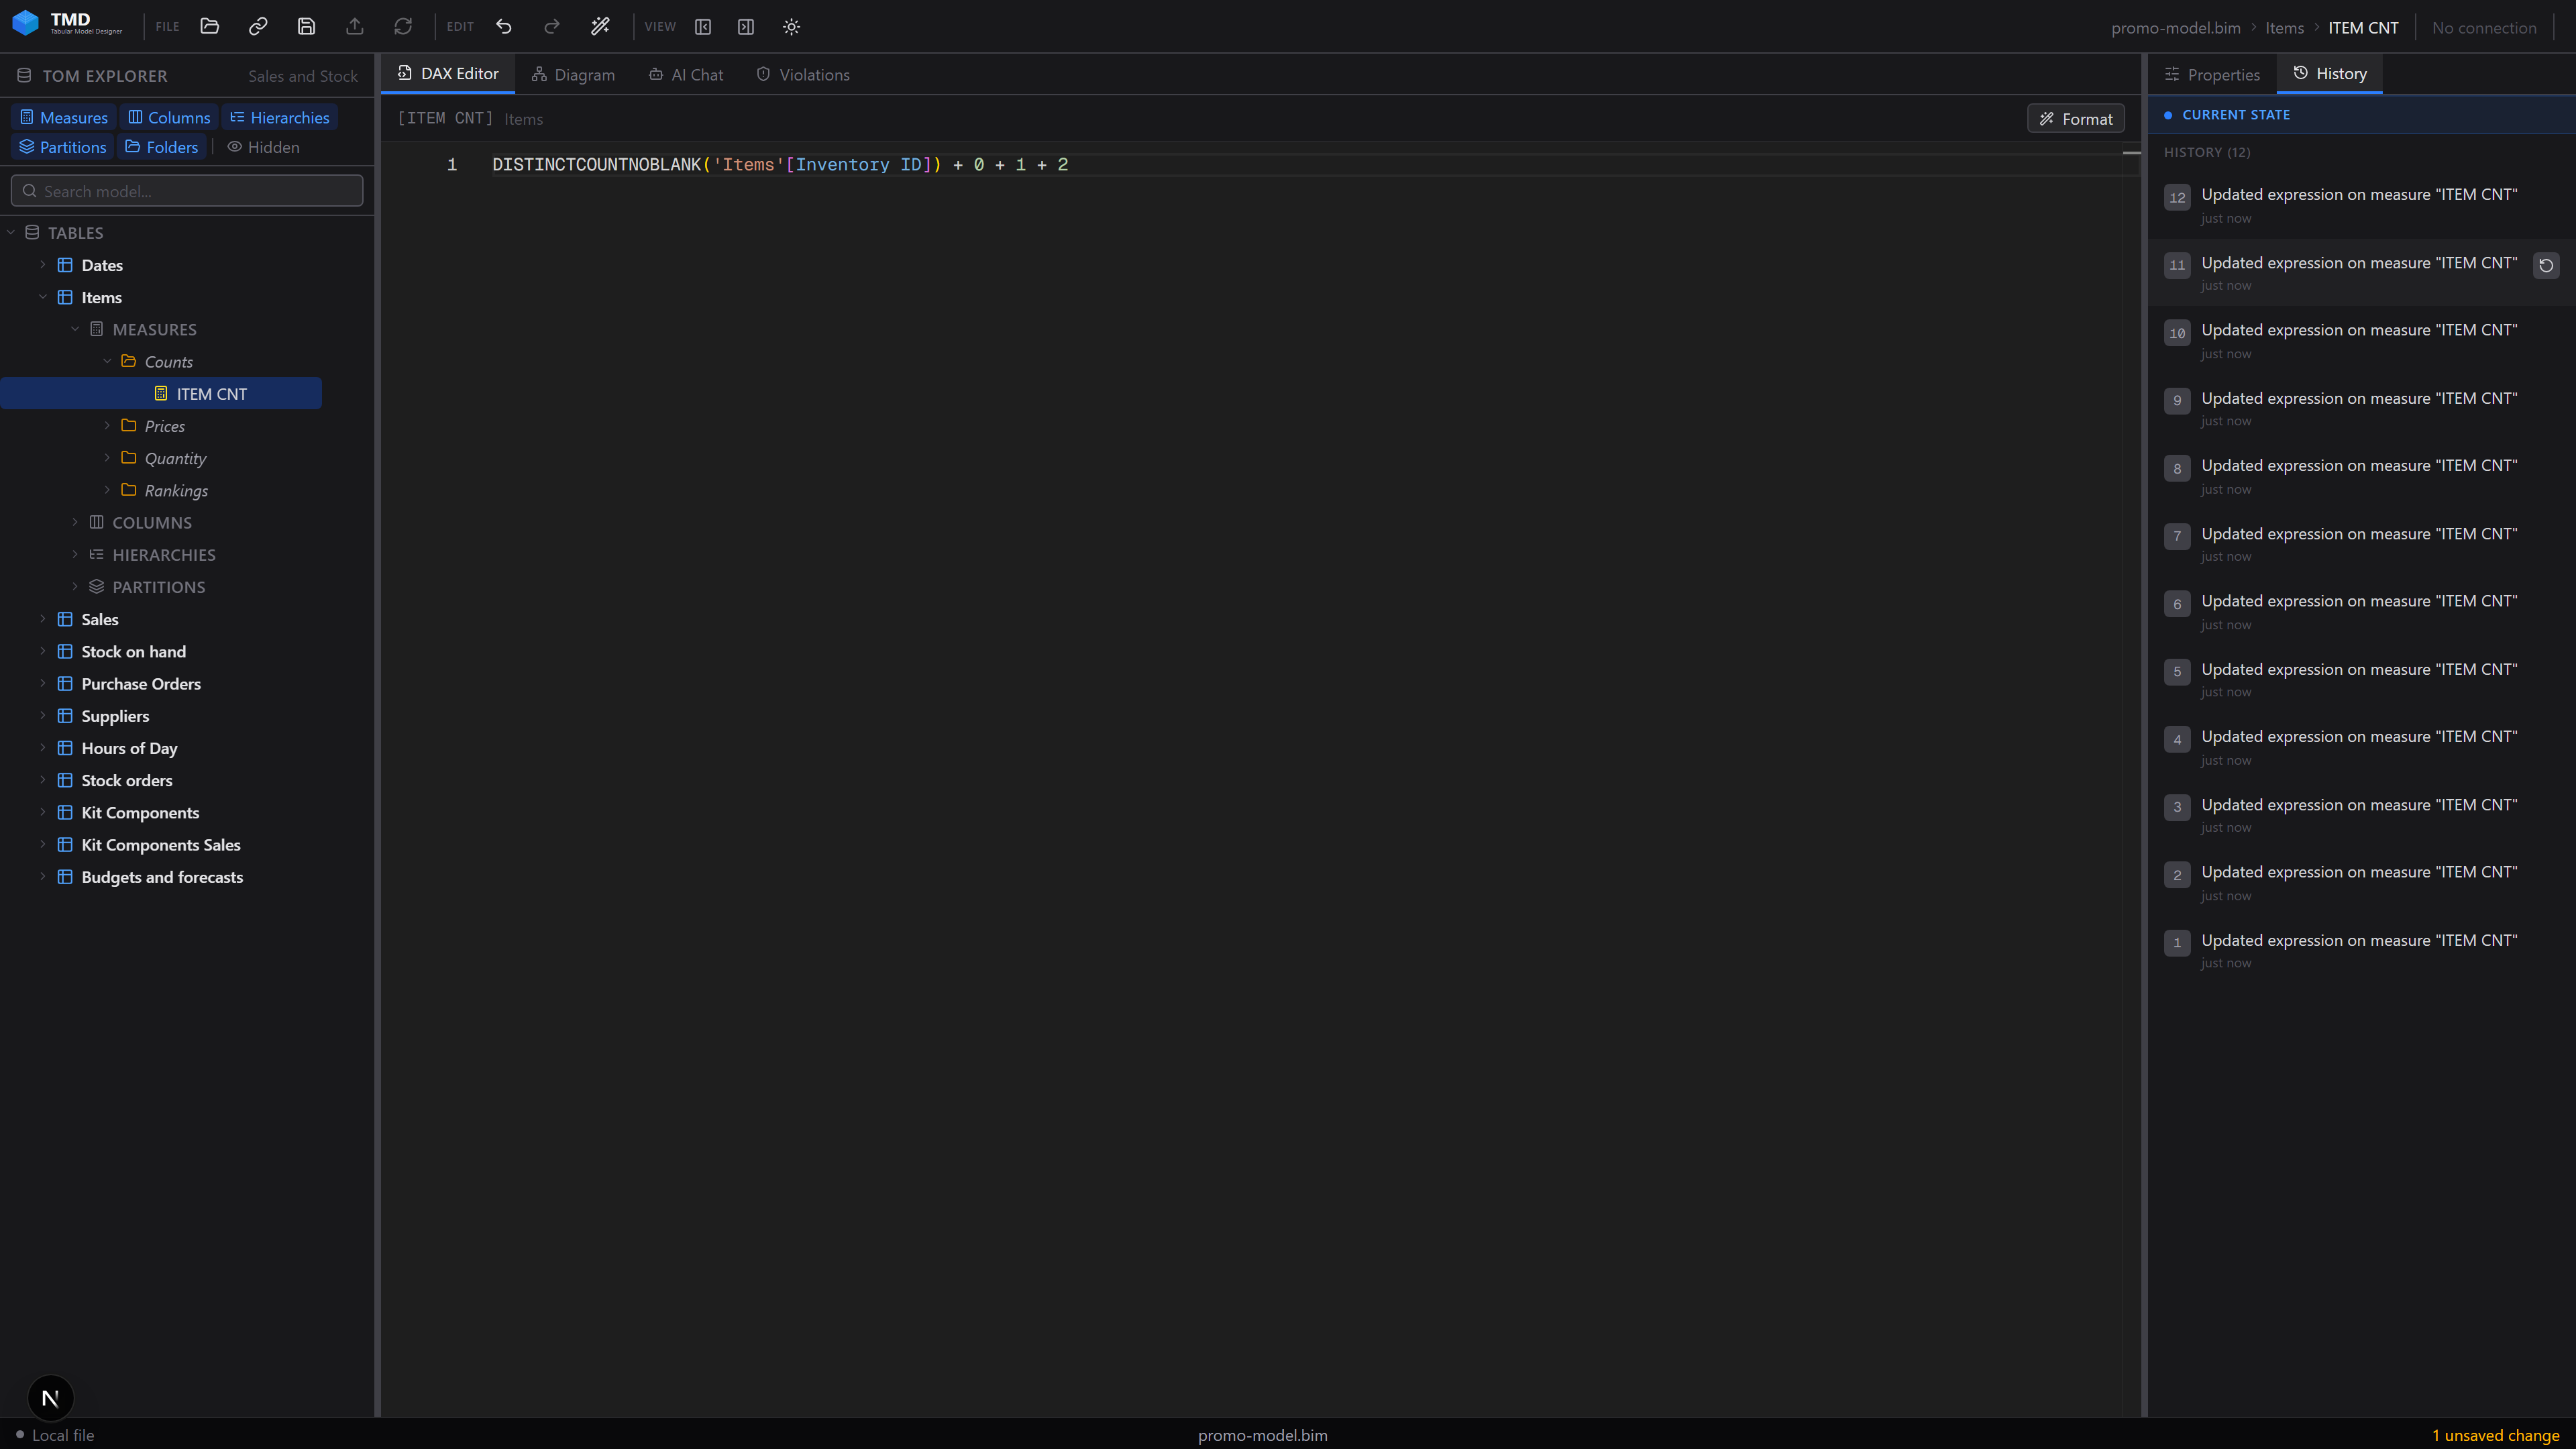Select the Budgets and forecasts table

(x=162, y=877)
